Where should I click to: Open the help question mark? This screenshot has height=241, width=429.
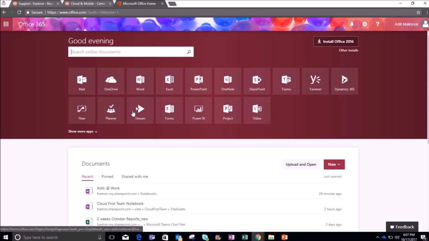click(x=378, y=24)
